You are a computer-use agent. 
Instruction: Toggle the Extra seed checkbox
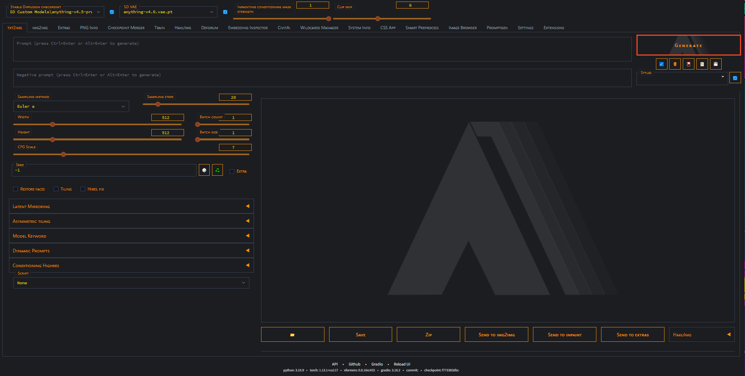pos(232,171)
